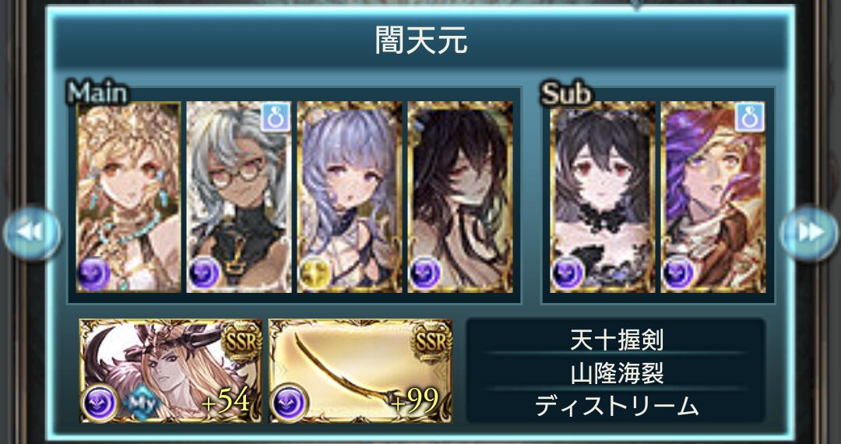841x444 pixels.
Task: Select the ディストリーム skill entry
Action: point(616,407)
